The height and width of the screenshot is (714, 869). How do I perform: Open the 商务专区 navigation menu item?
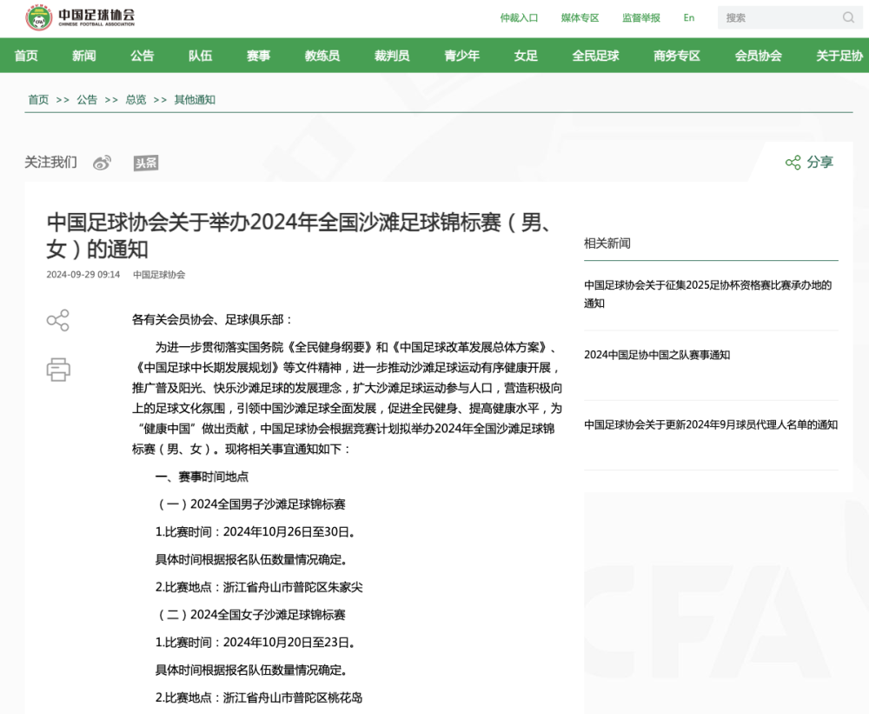[x=677, y=56]
